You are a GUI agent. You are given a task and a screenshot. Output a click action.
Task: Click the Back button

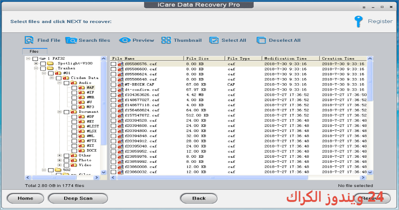199,198
